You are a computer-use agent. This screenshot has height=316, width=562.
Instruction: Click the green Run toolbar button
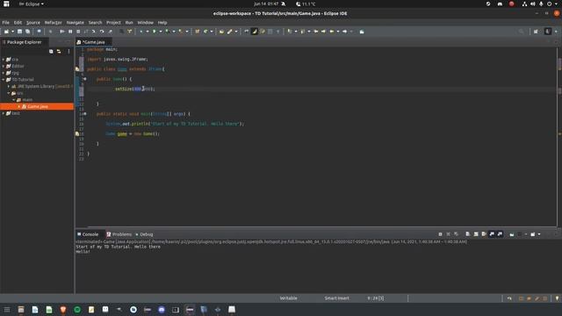(x=155, y=32)
